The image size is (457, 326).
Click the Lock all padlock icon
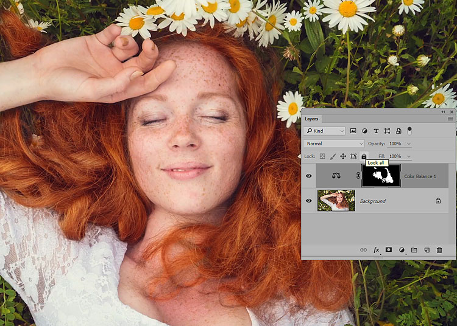(364, 156)
